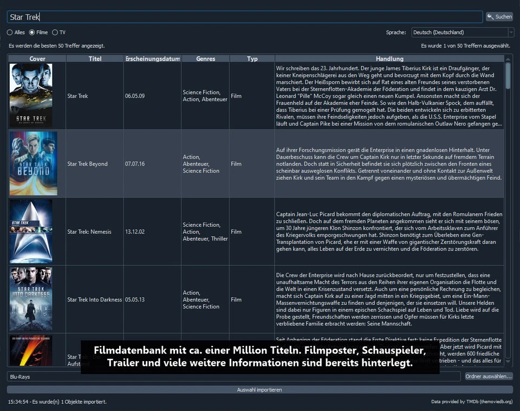Click the scrollbar up arrow
Image resolution: width=520 pixels, height=411 pixels.
508,59
